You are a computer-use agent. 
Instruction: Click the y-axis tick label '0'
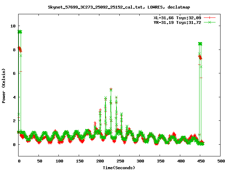tap(14, 145)
